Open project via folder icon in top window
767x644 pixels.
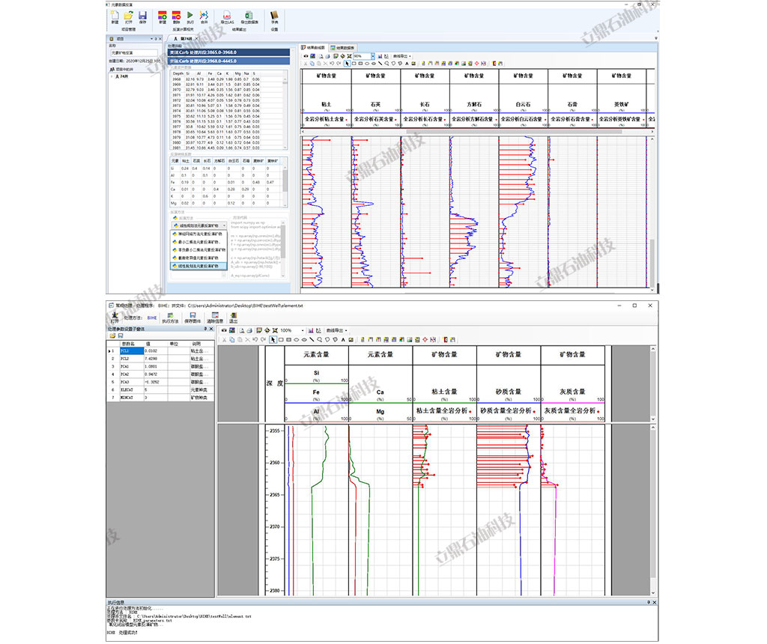coord(129,16)
